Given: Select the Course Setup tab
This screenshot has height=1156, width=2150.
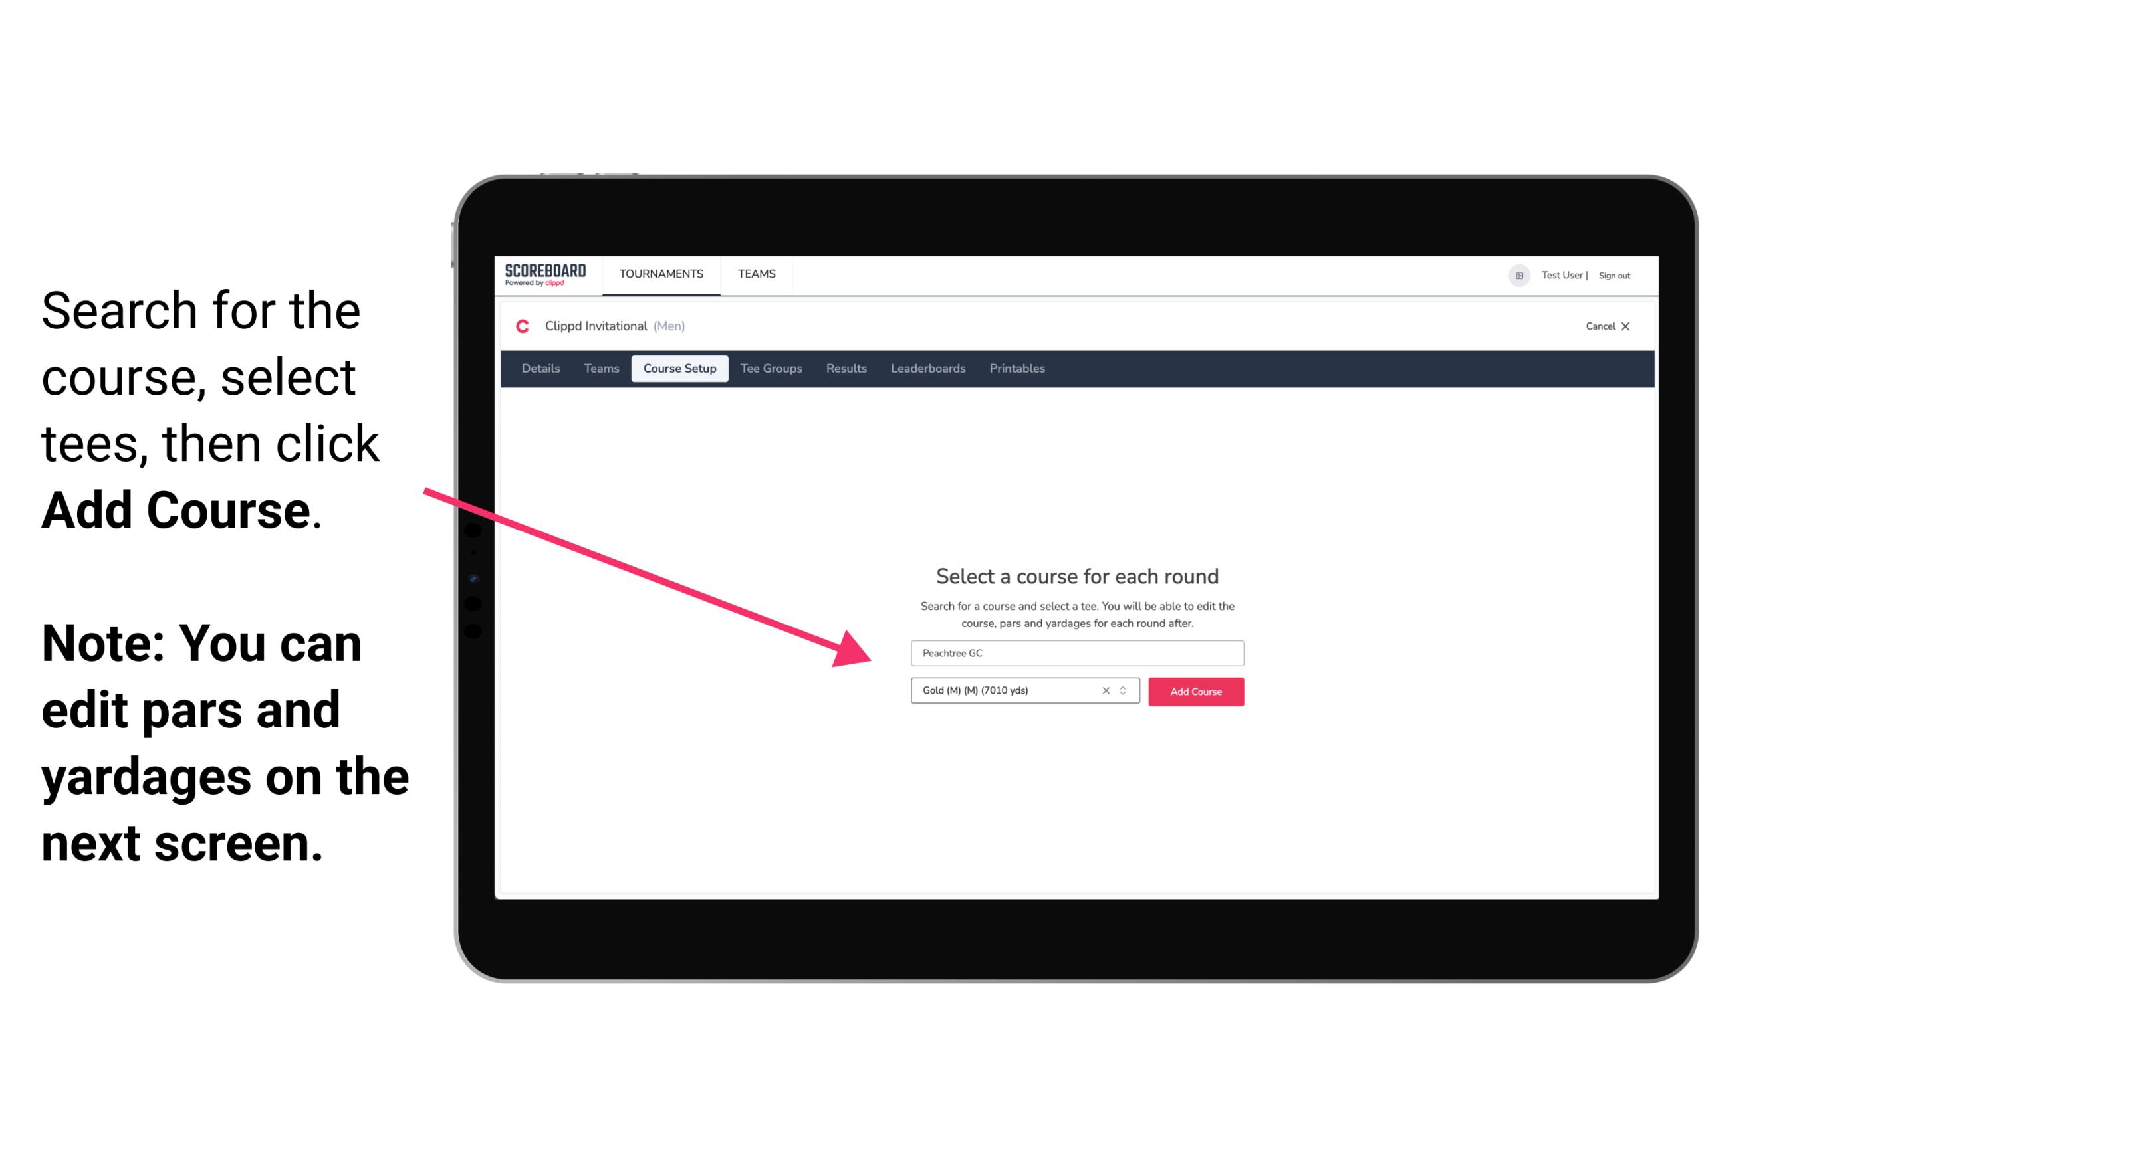Looking at the screenshot, I should click(681, 369).
